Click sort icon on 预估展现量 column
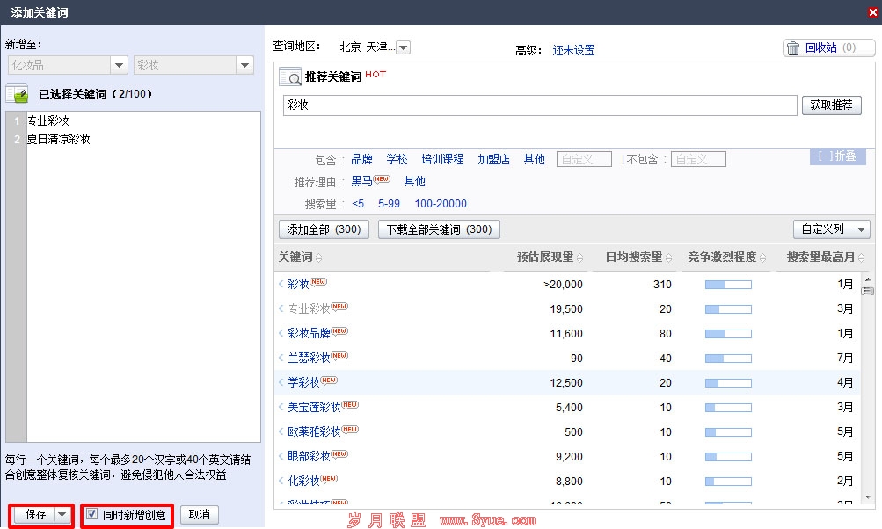The width and height of the screenshot is (882, 529). pos(578,257)
